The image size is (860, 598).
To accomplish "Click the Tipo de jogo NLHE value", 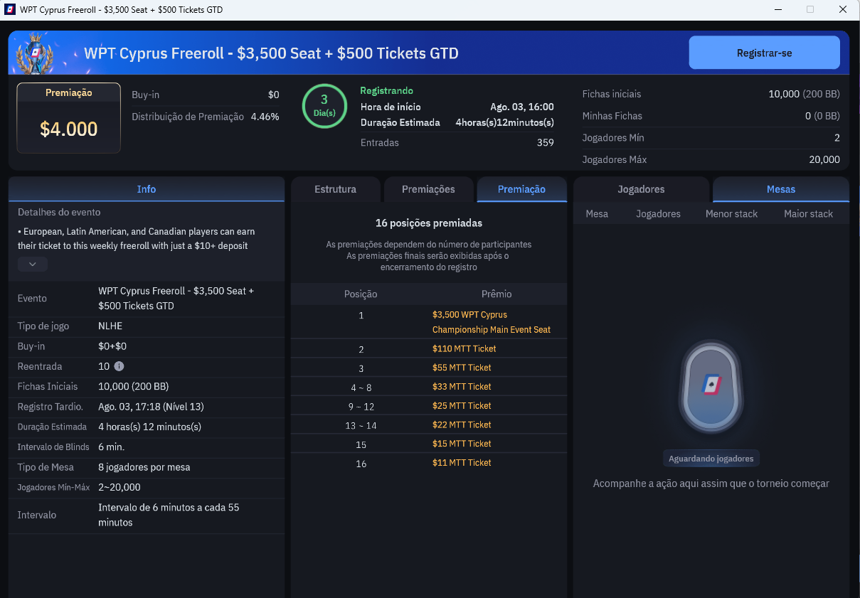I will point(110,326).
